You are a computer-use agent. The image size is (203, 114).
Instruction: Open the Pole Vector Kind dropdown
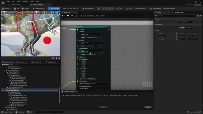coord(100,84)
